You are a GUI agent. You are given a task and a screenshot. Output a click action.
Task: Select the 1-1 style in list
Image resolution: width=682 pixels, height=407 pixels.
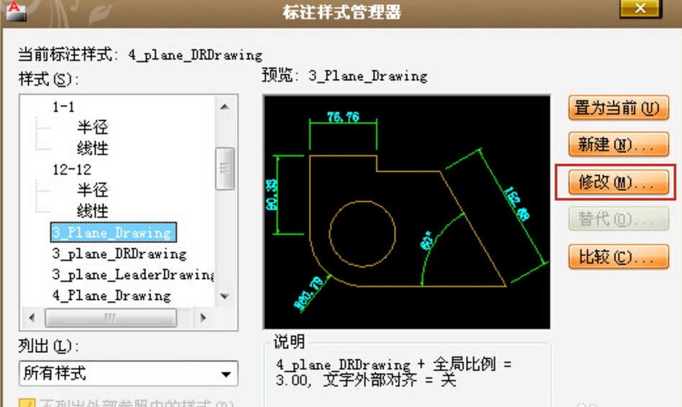[63, 107]
